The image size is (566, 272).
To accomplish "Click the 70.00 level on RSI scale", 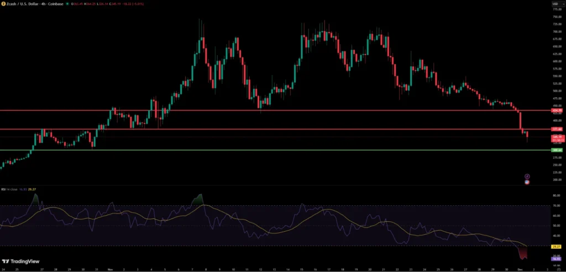I will [556, 205].
